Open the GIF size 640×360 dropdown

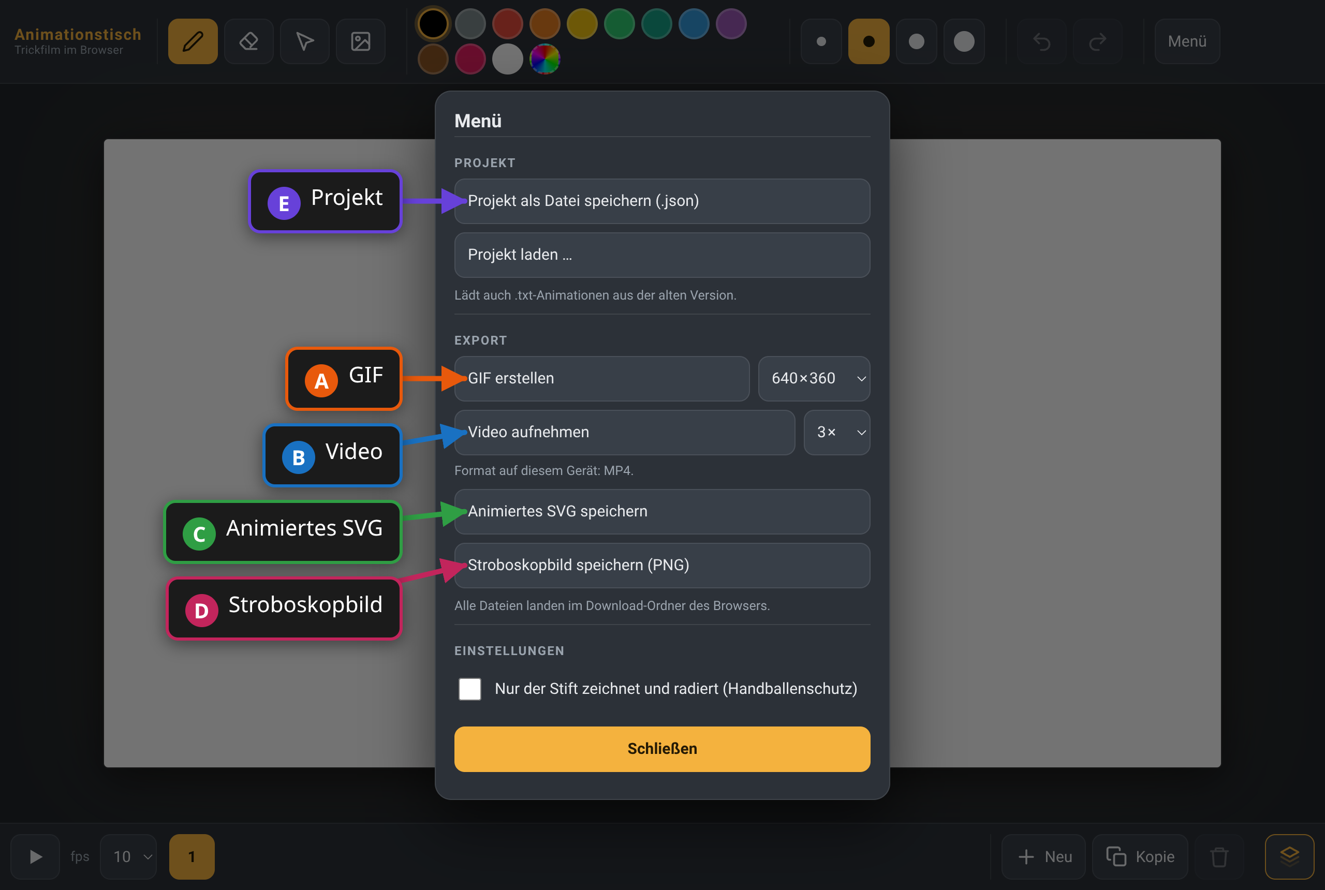click(814, 379)
